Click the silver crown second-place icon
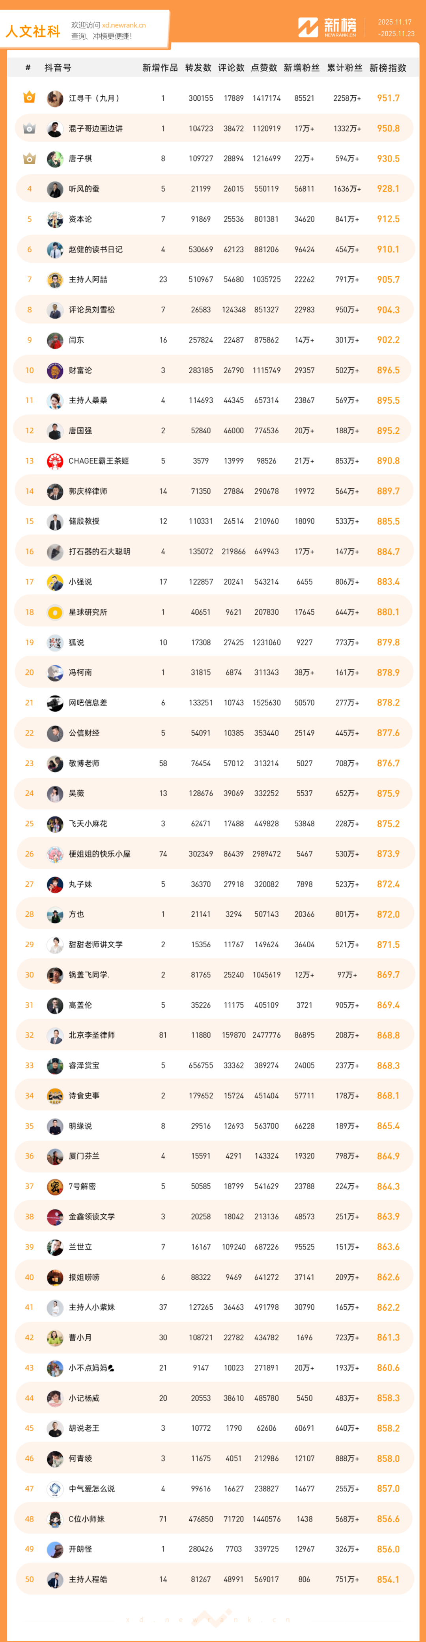 click(x=29, y=128)
